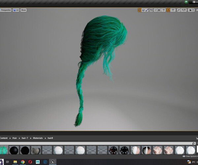Click the weather 9°C tray widget
The height and width of the screenshot is (165, 198).
[x=192, y=162]
